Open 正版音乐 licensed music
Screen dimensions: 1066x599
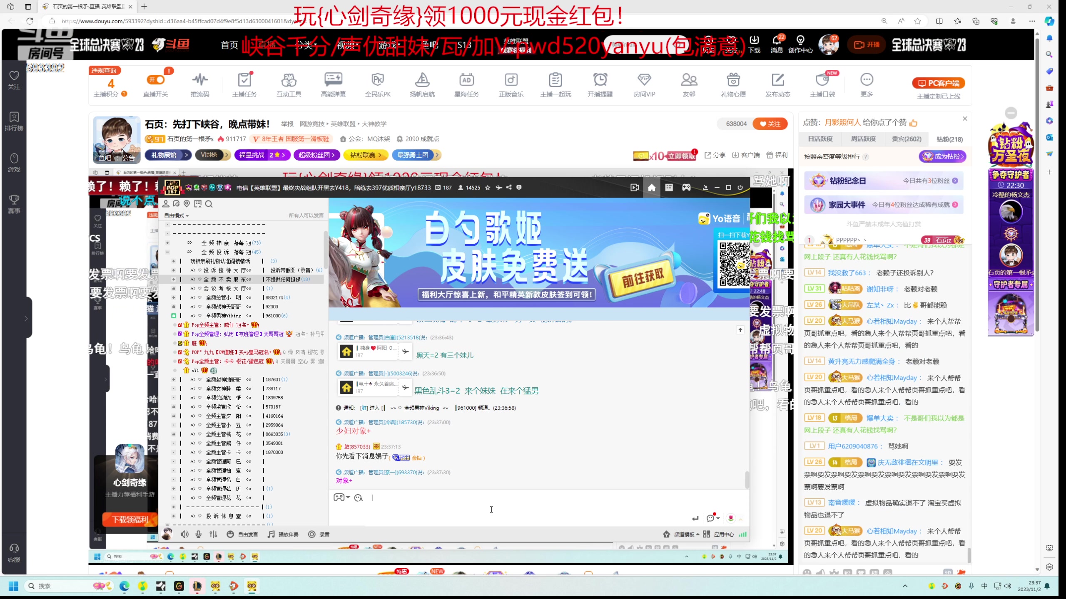tap(511, 84)
